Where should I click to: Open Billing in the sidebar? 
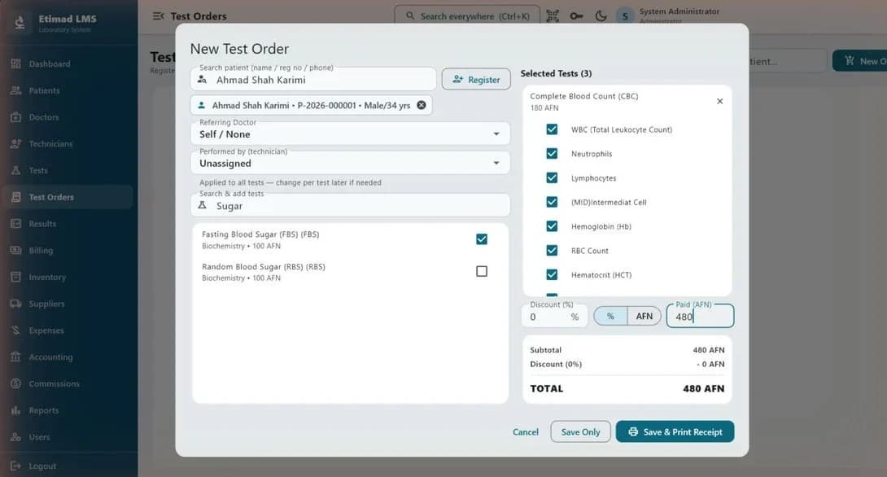(x=68, y=250)
